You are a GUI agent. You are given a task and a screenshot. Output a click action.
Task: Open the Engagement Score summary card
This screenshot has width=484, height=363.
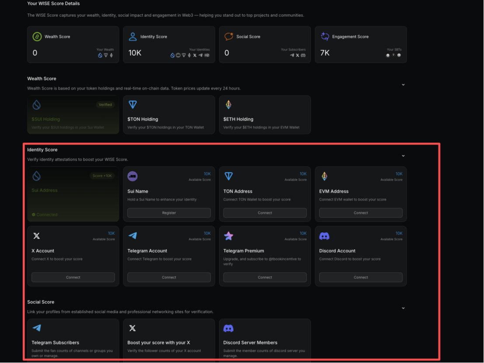coord(361,44)
